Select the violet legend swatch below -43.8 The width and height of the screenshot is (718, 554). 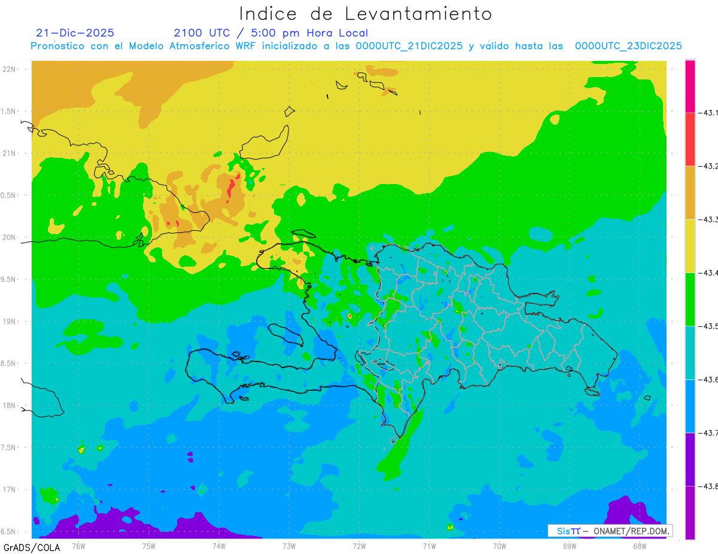pos(690,512)
